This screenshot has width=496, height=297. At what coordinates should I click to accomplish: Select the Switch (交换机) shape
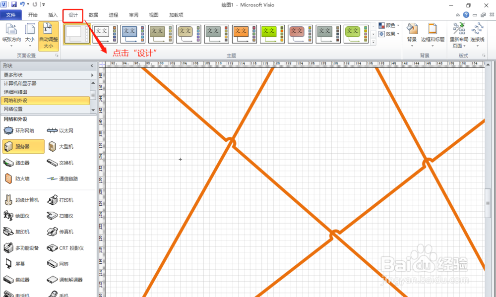pos(61,163)
